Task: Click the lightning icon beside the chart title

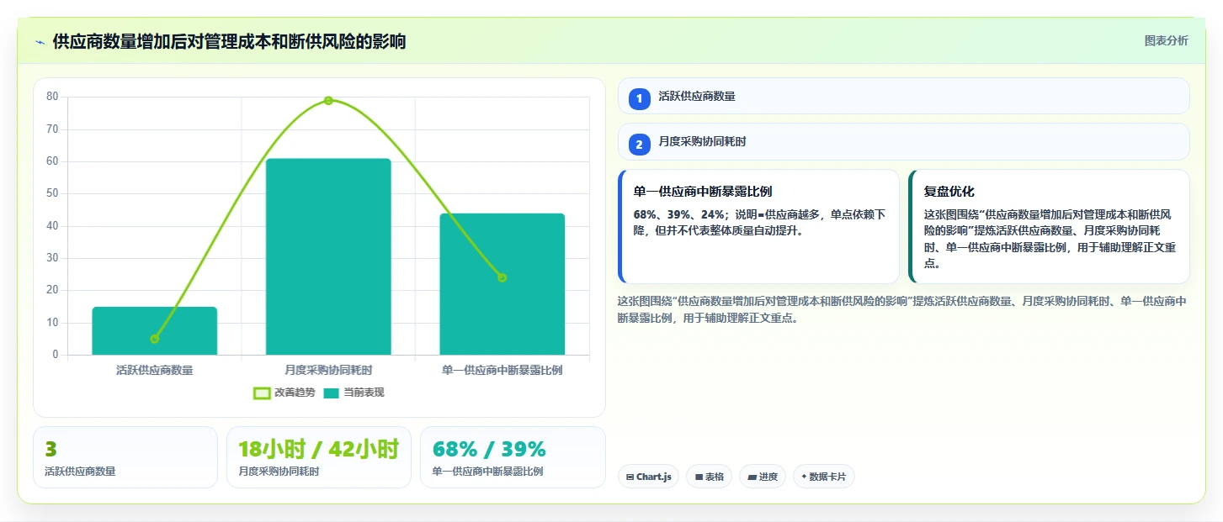Action: 40,42
